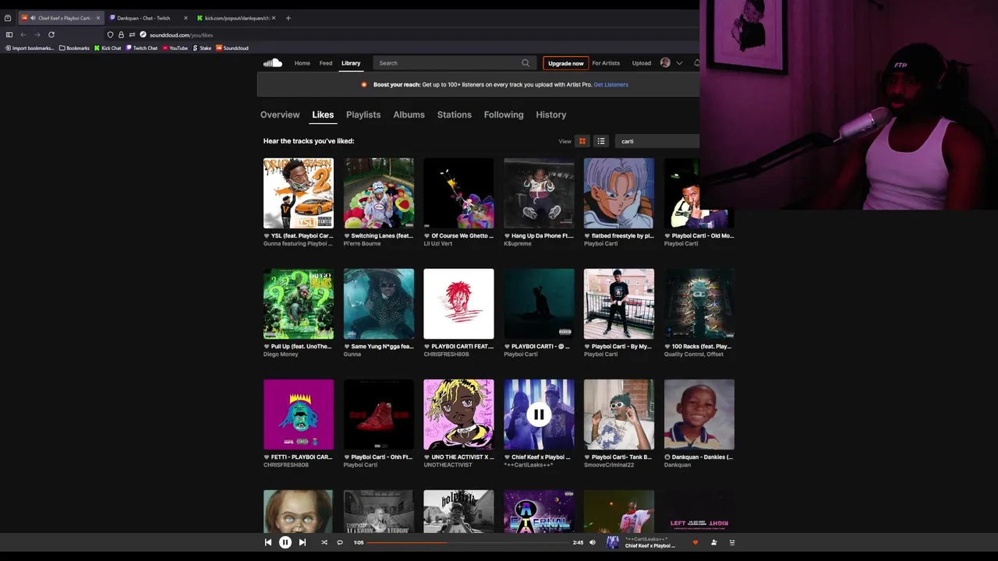Image resolution: width=998 pixels, height=561 pixels.
Task: Open Library in SoundCloud navigation
Action: pyautogui.click(x=351, y=63)
